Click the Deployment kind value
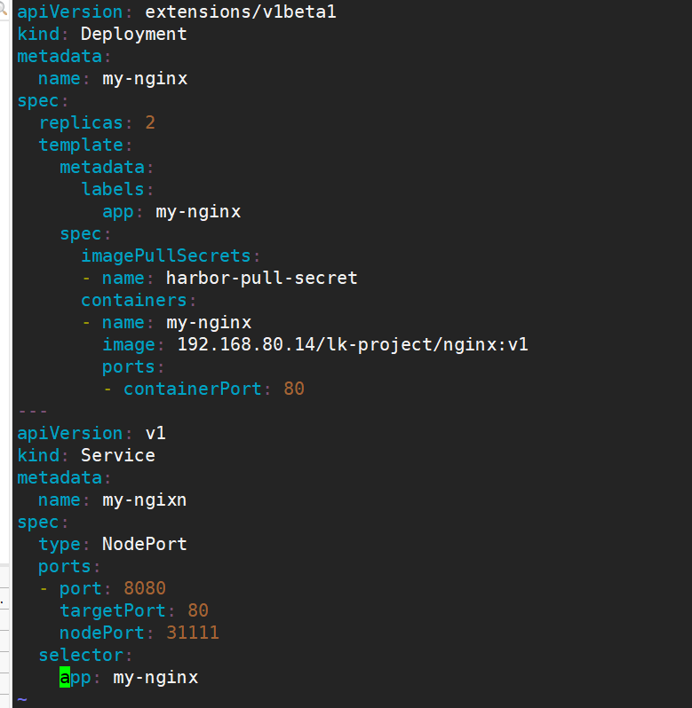692x708 pixels. (133, 35)
